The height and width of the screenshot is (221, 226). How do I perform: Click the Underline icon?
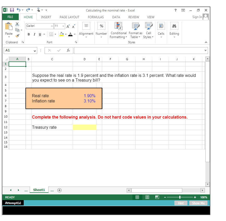pyautogui.click(x=39, y=34)
